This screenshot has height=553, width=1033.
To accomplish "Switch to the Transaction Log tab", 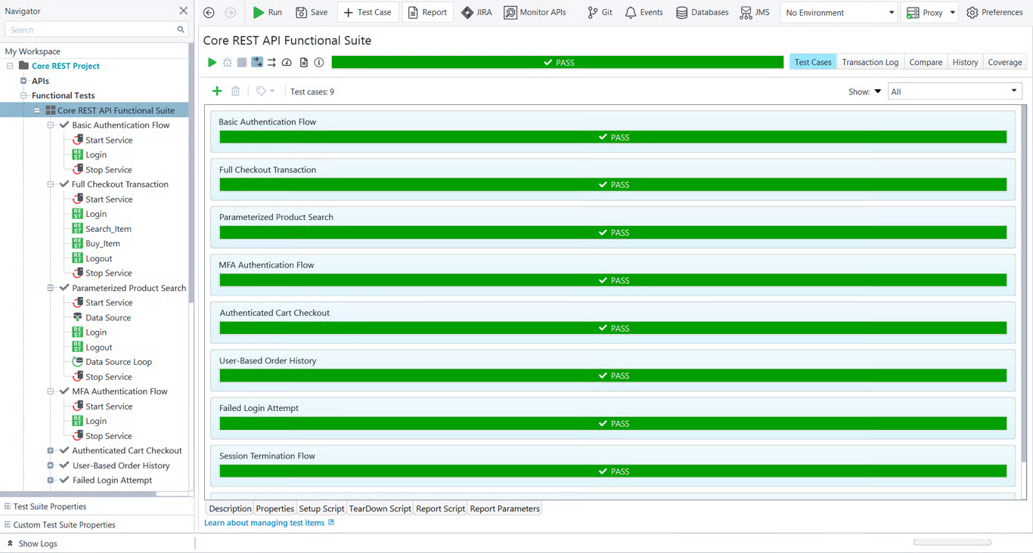I will point(870,63).
